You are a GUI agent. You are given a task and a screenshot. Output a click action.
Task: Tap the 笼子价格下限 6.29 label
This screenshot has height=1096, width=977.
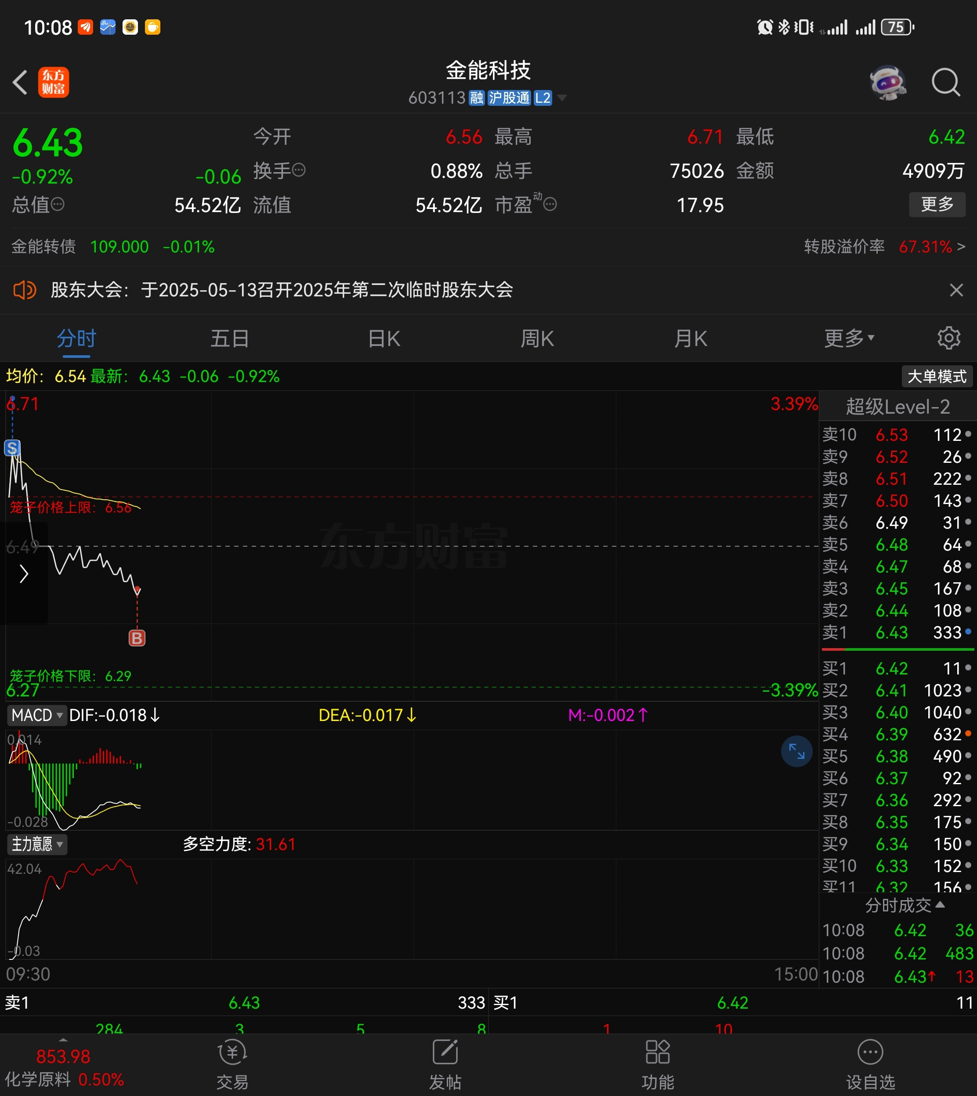(70, 676)
